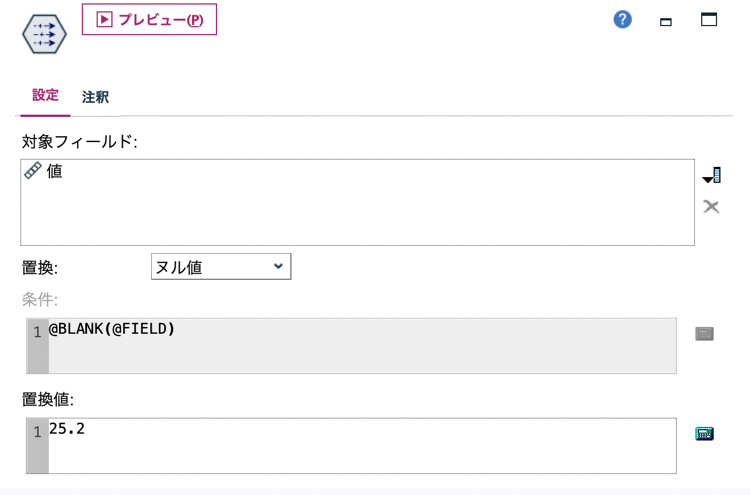Viewport: 750px width, 495px height.
Task: Open the expression builder for 置換値
Action: coord(704,433)
